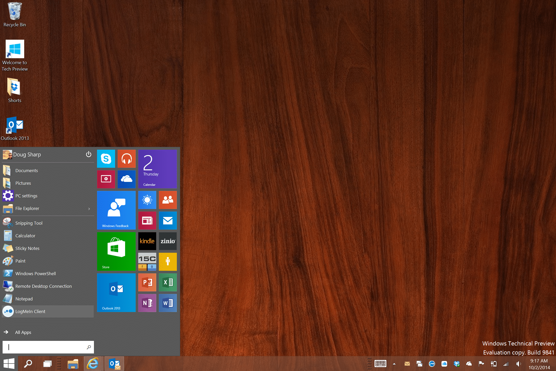Screen dimensions: 556x371
Task: Launch Sticky Notes
Action: 48,248
